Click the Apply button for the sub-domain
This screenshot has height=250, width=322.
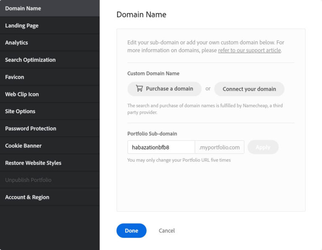pos(263,147)
